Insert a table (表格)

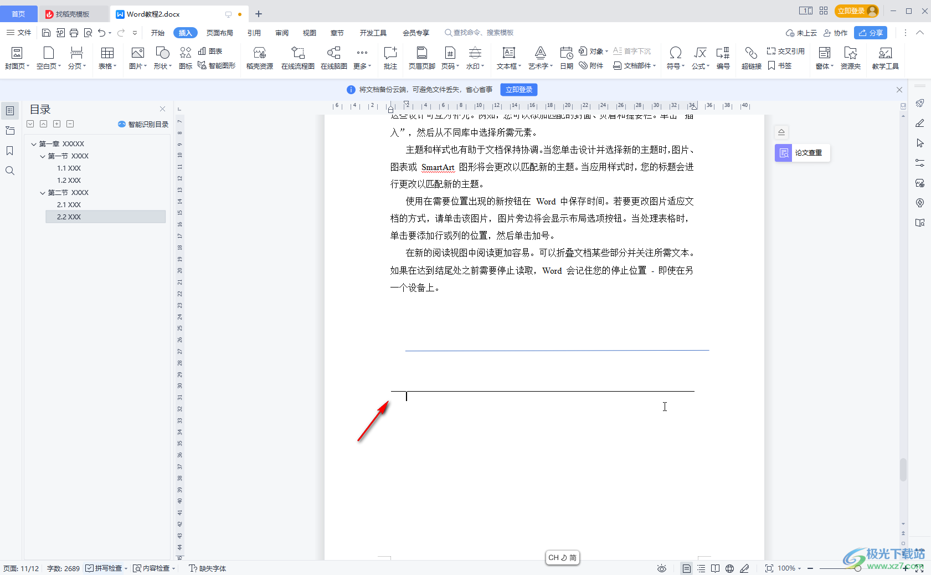click(x=107, y=58)
